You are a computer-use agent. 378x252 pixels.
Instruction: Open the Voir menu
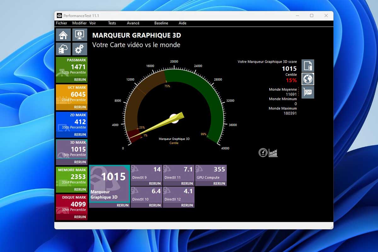[x=93, y=23]
